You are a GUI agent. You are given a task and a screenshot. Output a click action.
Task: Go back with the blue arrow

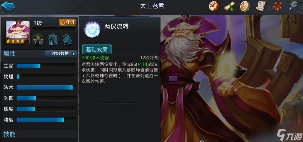[8, 7]
